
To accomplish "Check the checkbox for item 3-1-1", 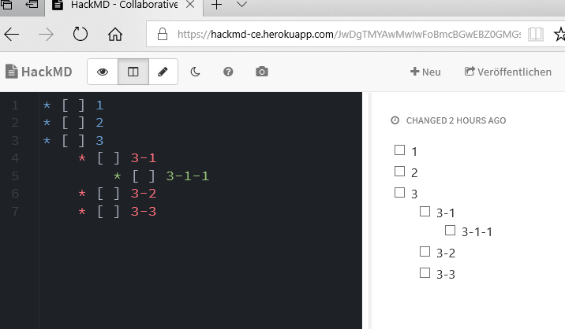I will click(x=450, y=230).
